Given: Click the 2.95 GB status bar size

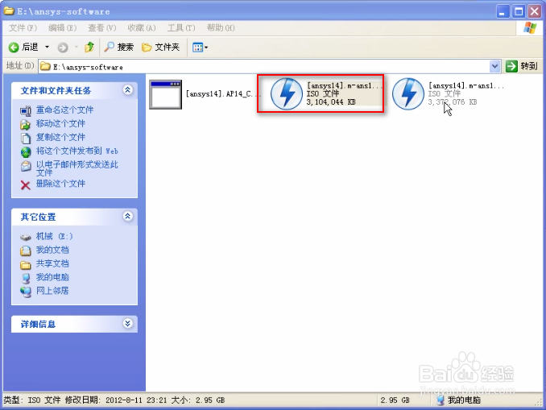Looking at the screenshot, I should click(x=395, y=400).
